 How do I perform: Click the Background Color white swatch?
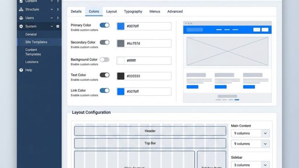(121, 61)
